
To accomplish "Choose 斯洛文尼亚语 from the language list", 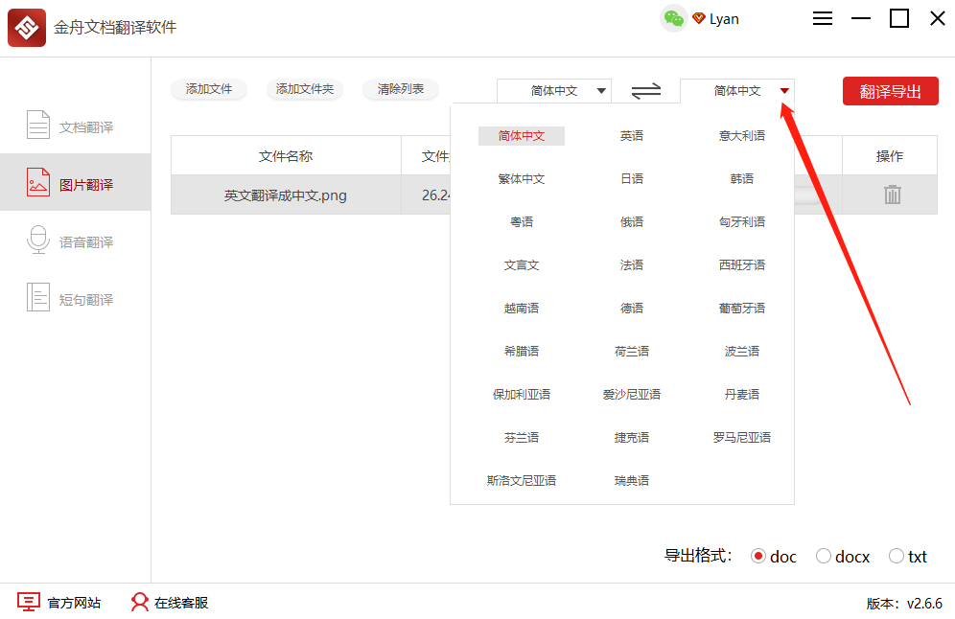I will point(522,481).
